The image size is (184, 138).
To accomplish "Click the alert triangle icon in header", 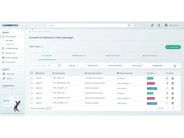I will coord(152,25).
